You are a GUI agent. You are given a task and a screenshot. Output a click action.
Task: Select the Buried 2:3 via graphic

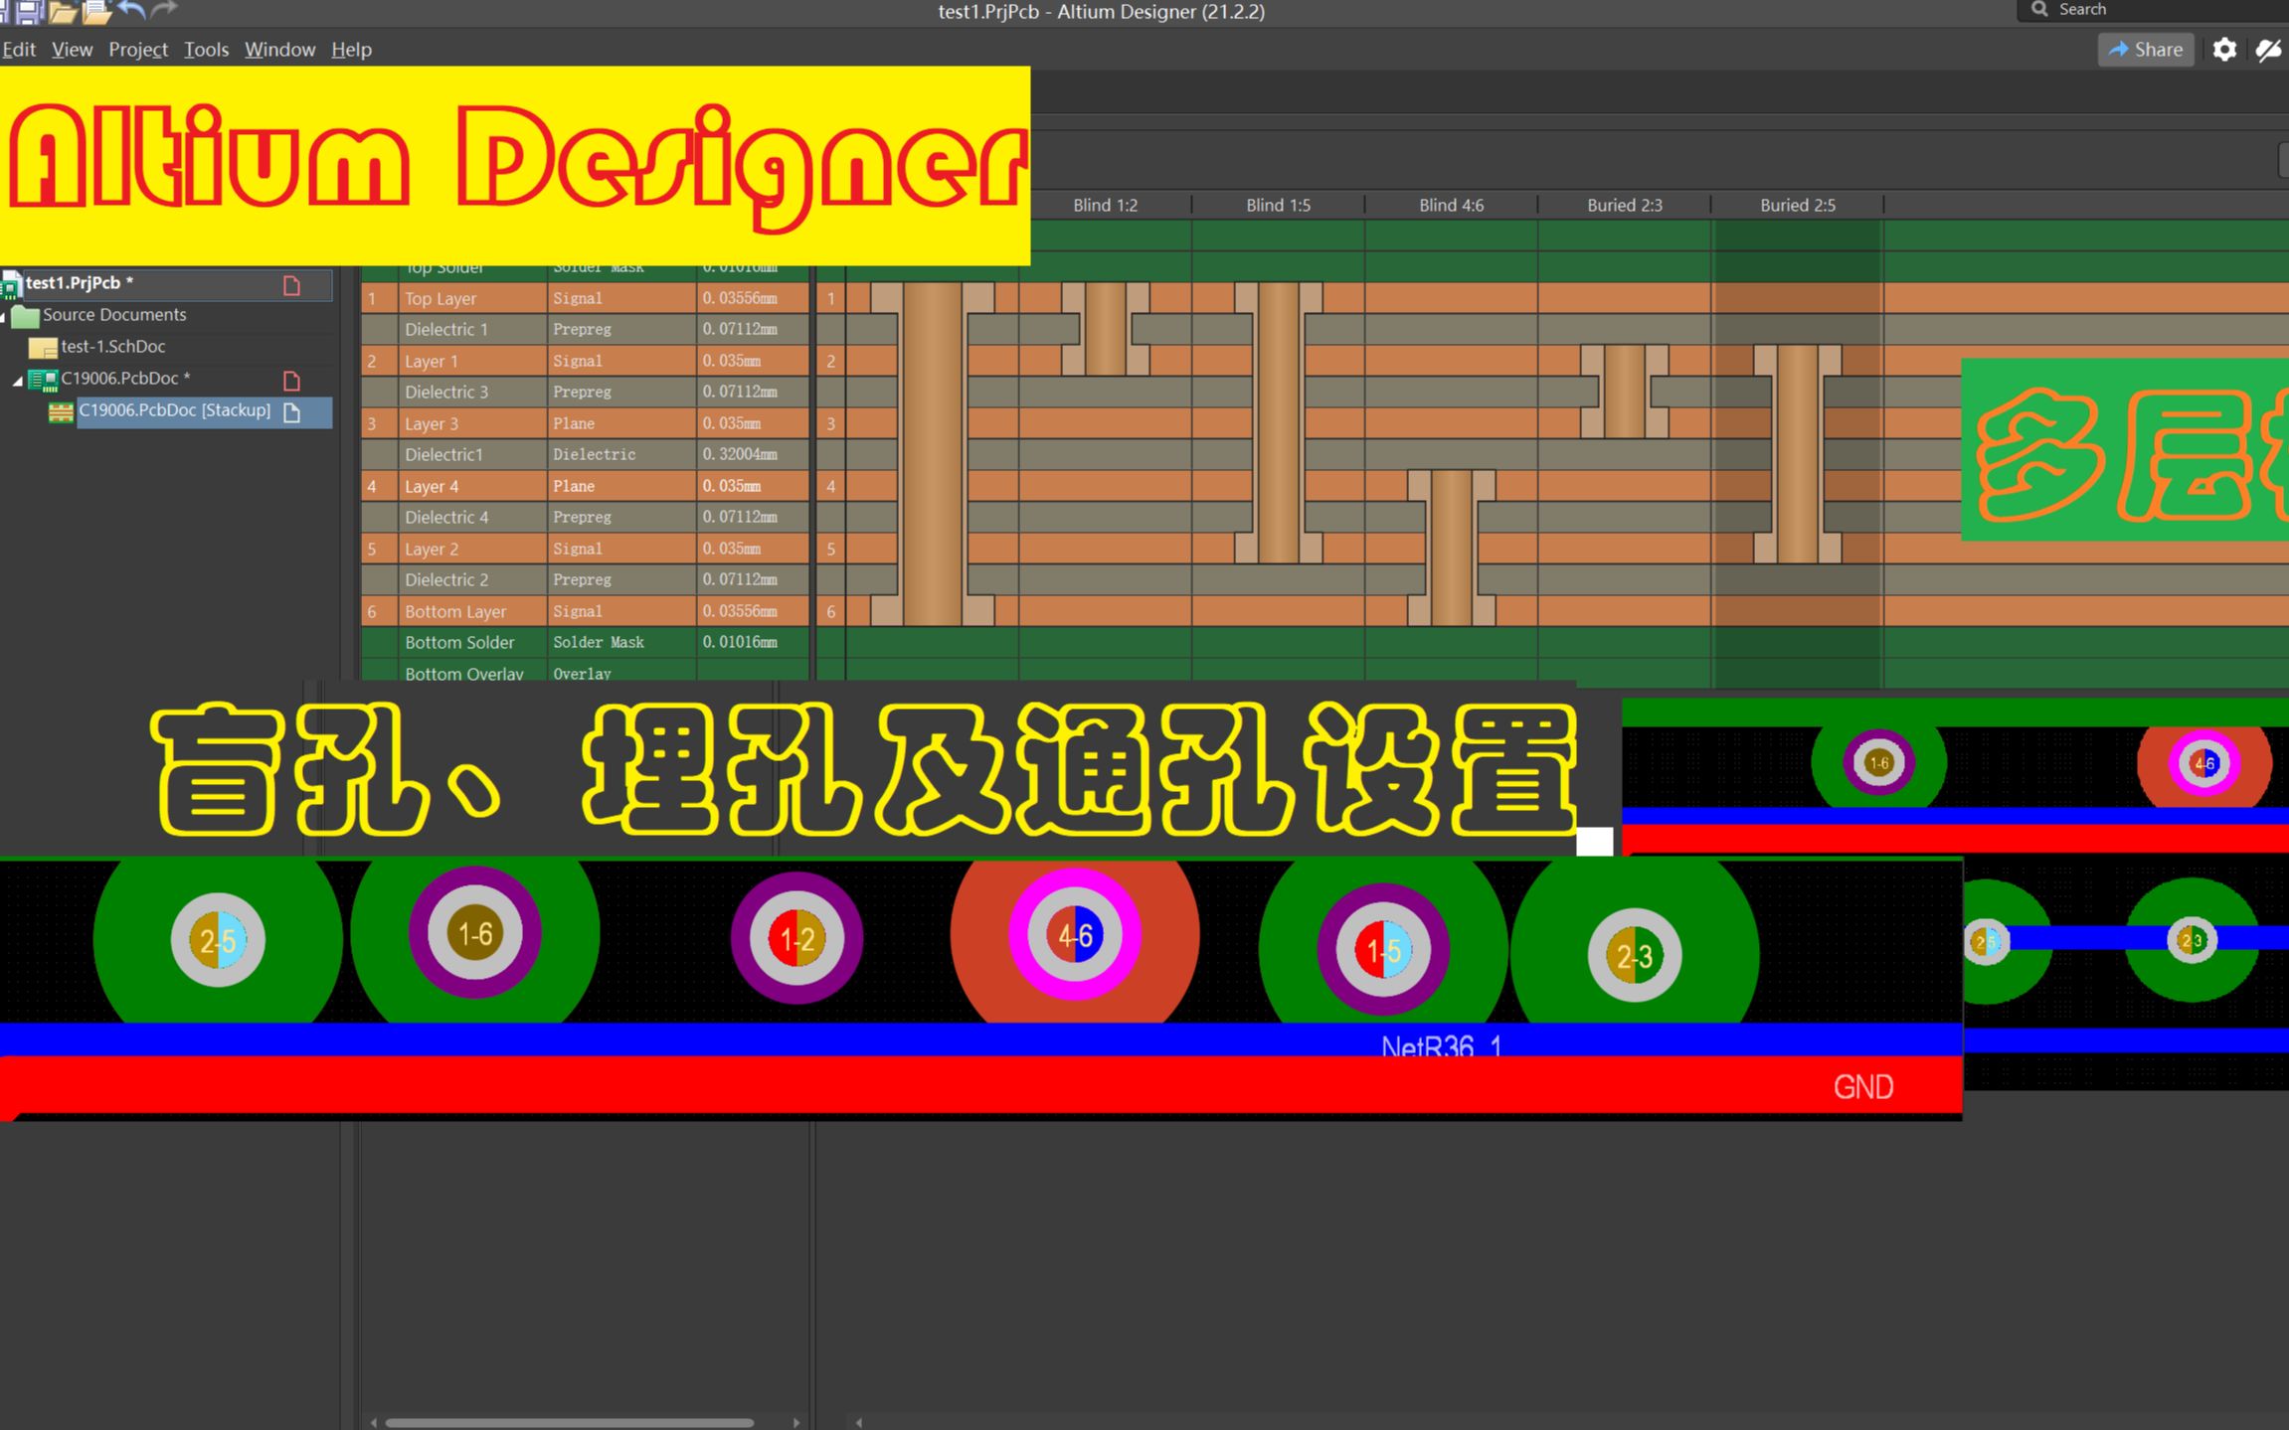point(1624,392)
